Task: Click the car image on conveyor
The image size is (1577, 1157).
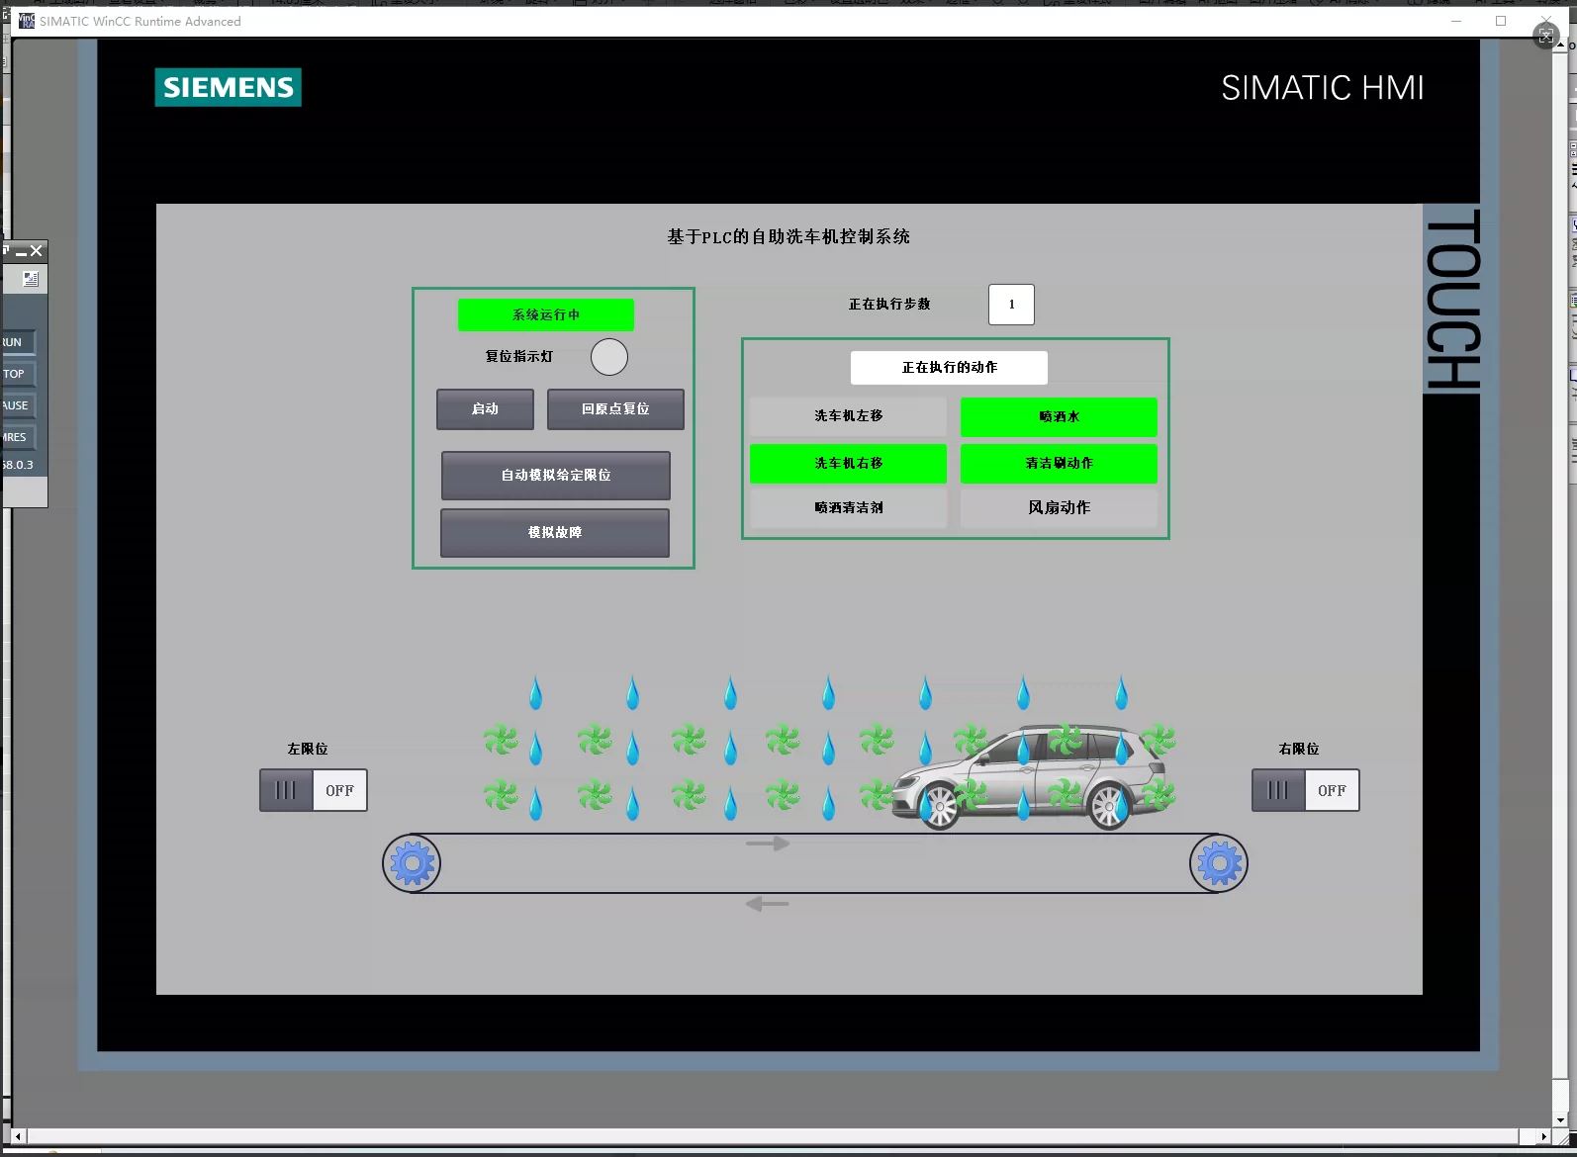Action: click(x=1030, y=777)
